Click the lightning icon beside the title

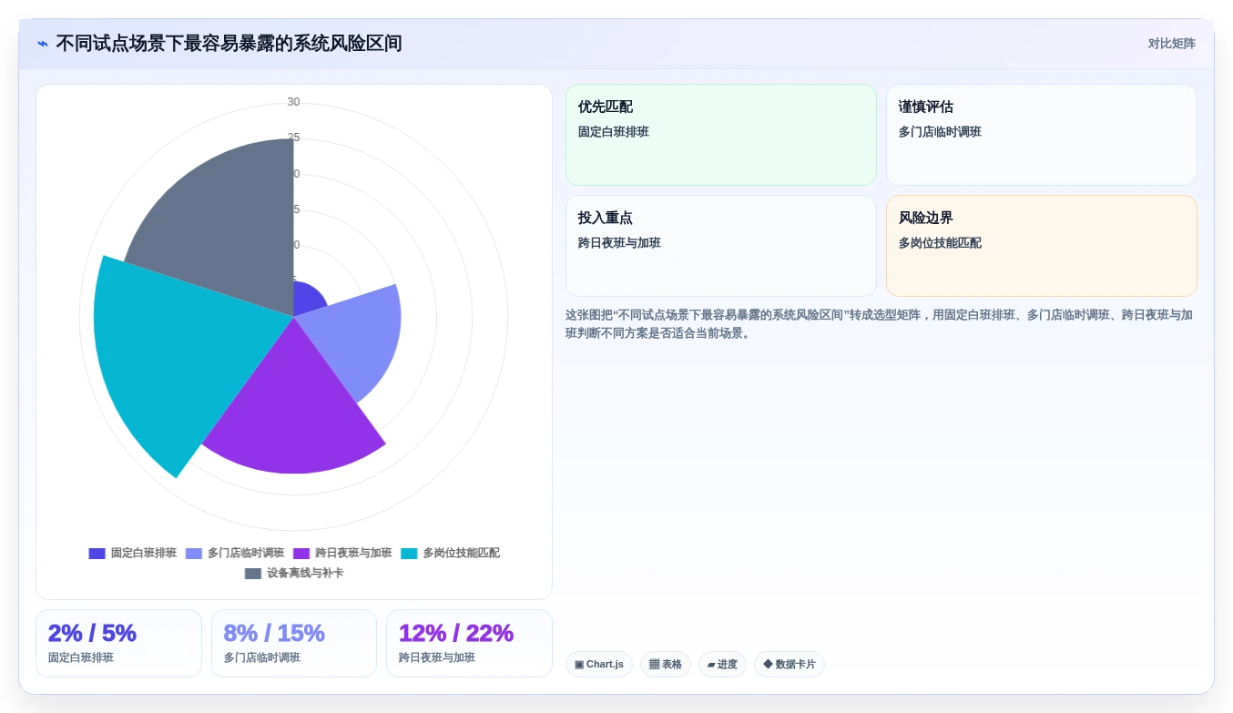pos(43,44)
